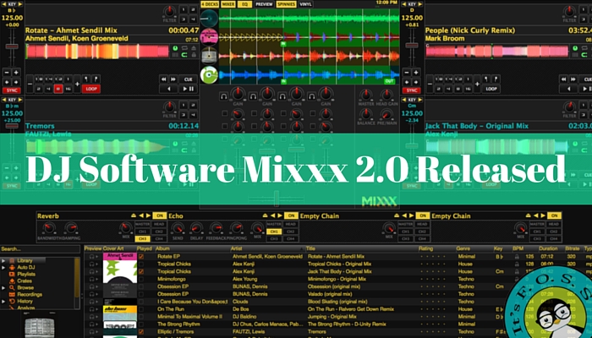
Task: Expand the Crates tree item
Action: 4,281
